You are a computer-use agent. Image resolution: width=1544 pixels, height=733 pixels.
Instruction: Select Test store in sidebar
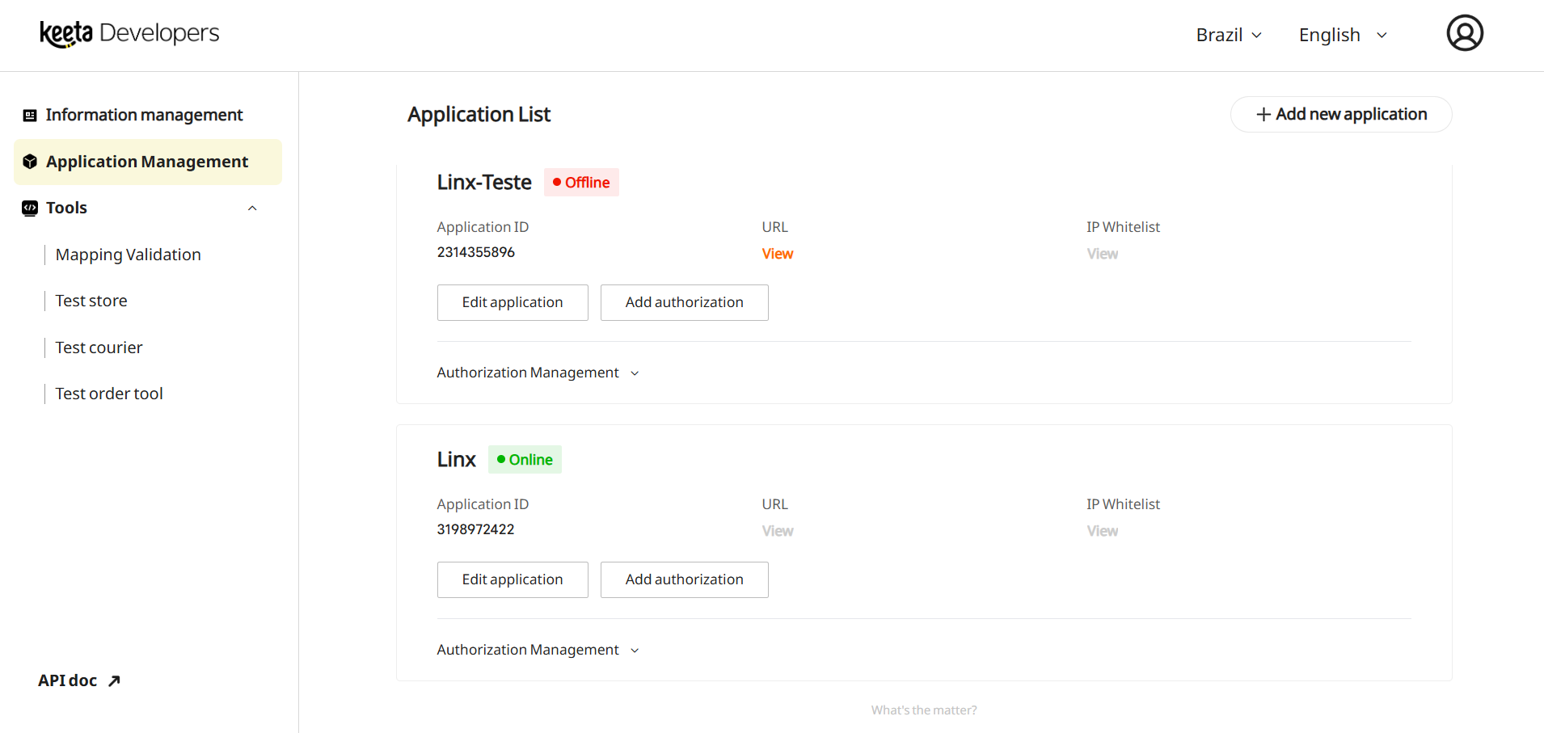(x=91, y=301)
